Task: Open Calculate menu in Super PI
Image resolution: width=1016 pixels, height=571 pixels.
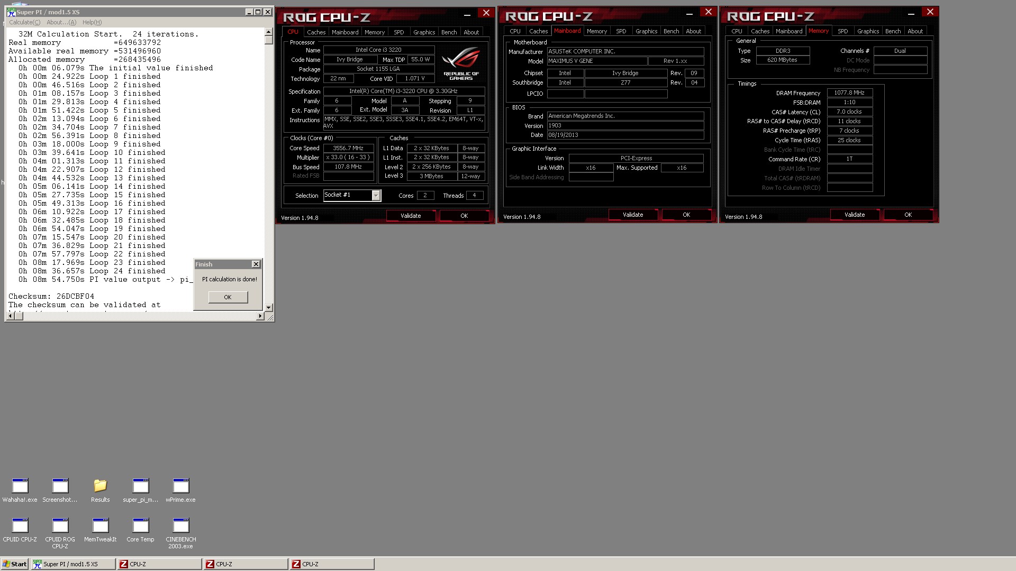Action: [x=24, y=22]
